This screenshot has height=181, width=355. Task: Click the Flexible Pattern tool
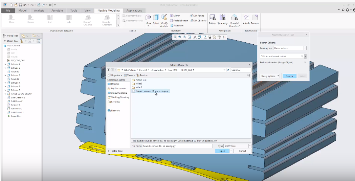coord(179,21)
